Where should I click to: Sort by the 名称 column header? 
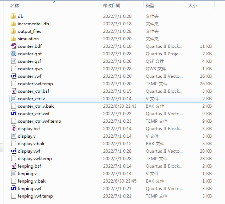click(15, 6)
